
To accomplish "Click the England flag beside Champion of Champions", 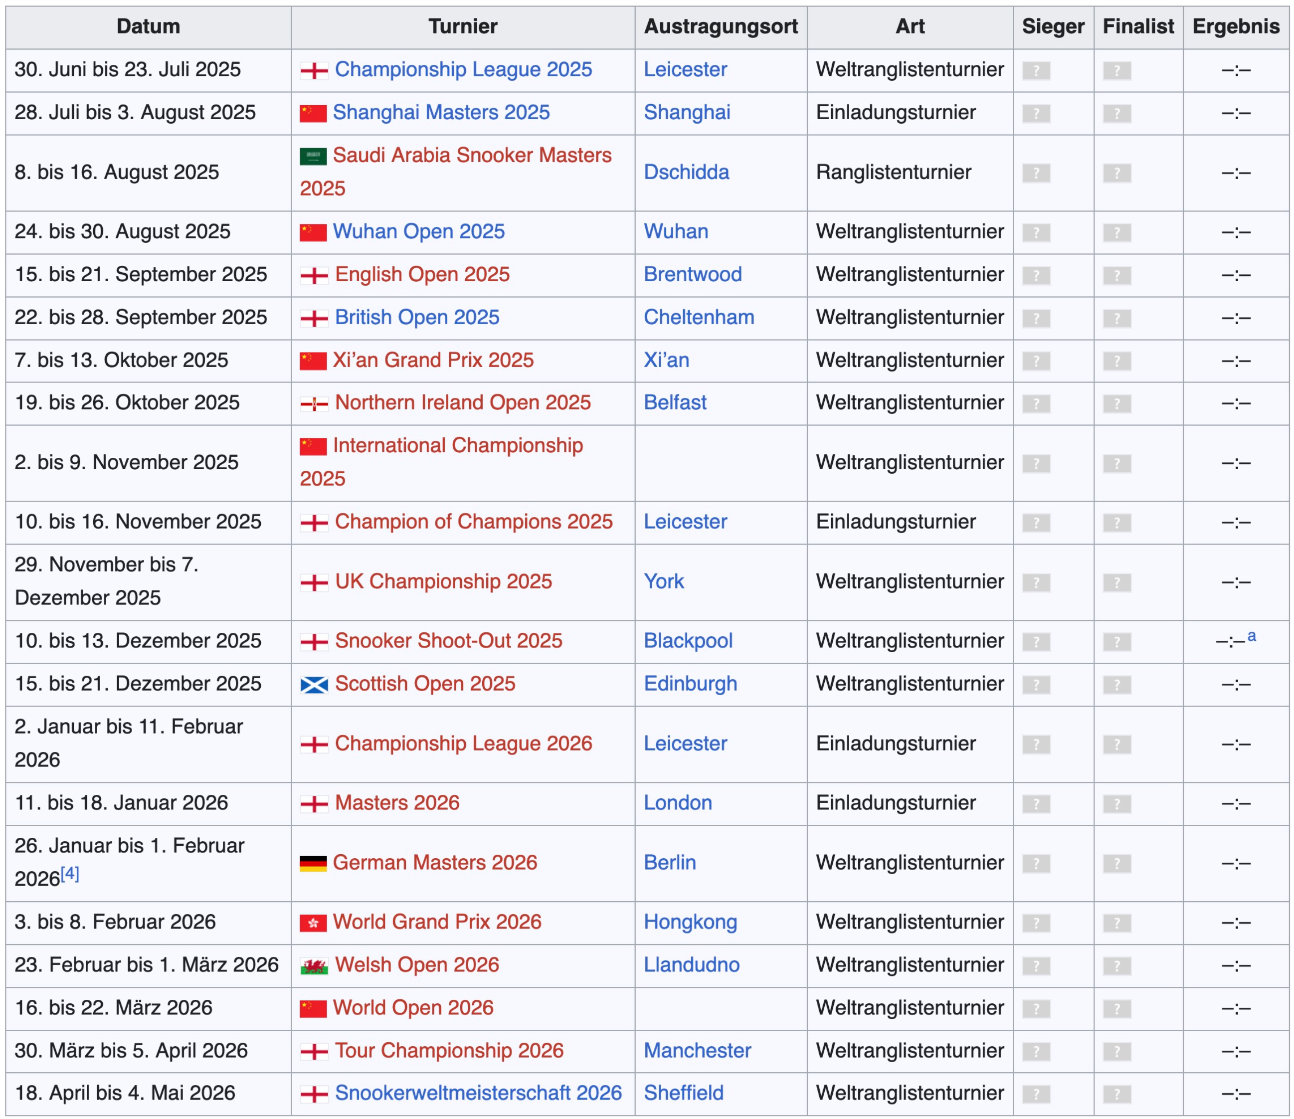I will (314, 523).
